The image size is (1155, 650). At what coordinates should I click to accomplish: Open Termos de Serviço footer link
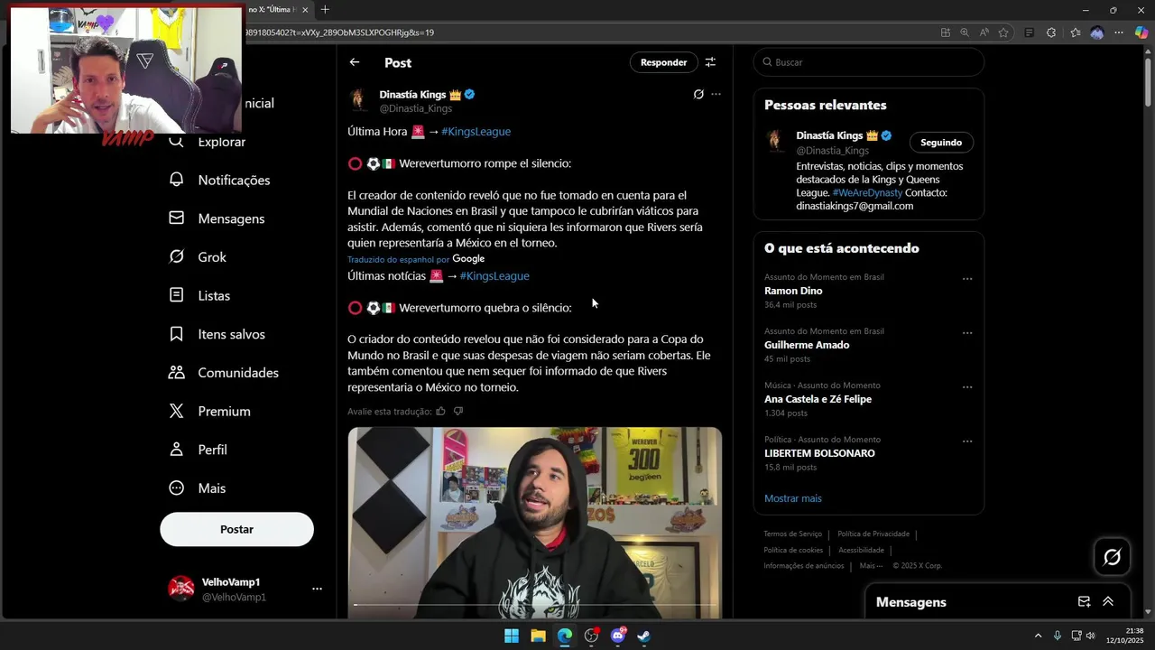[792, 534]
